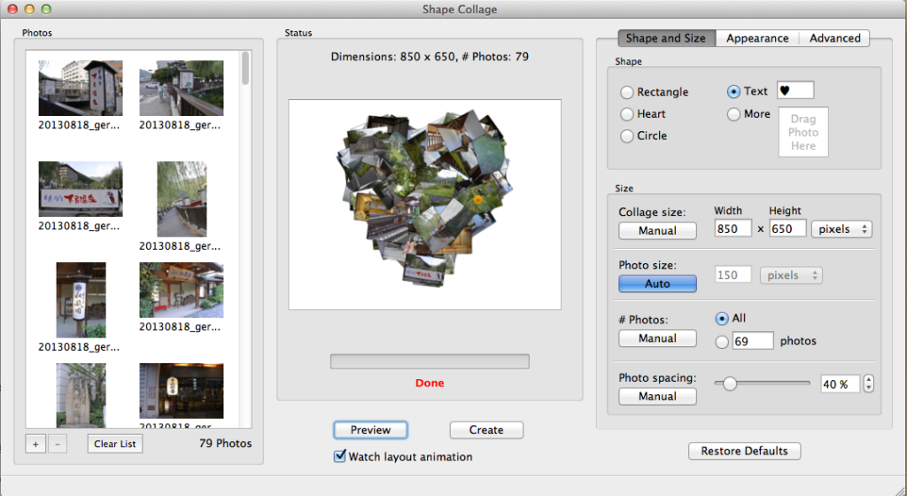Select the red banner sign photo thumbnail

tap(81, 189)
